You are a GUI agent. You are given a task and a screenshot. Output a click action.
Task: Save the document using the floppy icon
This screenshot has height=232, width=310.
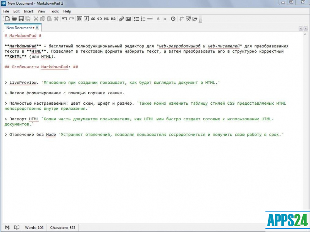tap(21, 19)
